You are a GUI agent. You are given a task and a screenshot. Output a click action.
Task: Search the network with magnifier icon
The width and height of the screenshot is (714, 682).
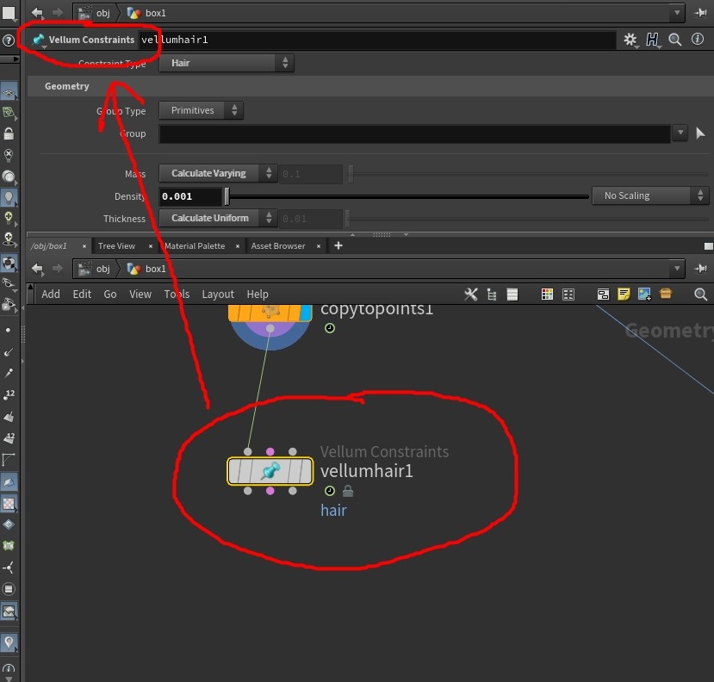[700, 294]
